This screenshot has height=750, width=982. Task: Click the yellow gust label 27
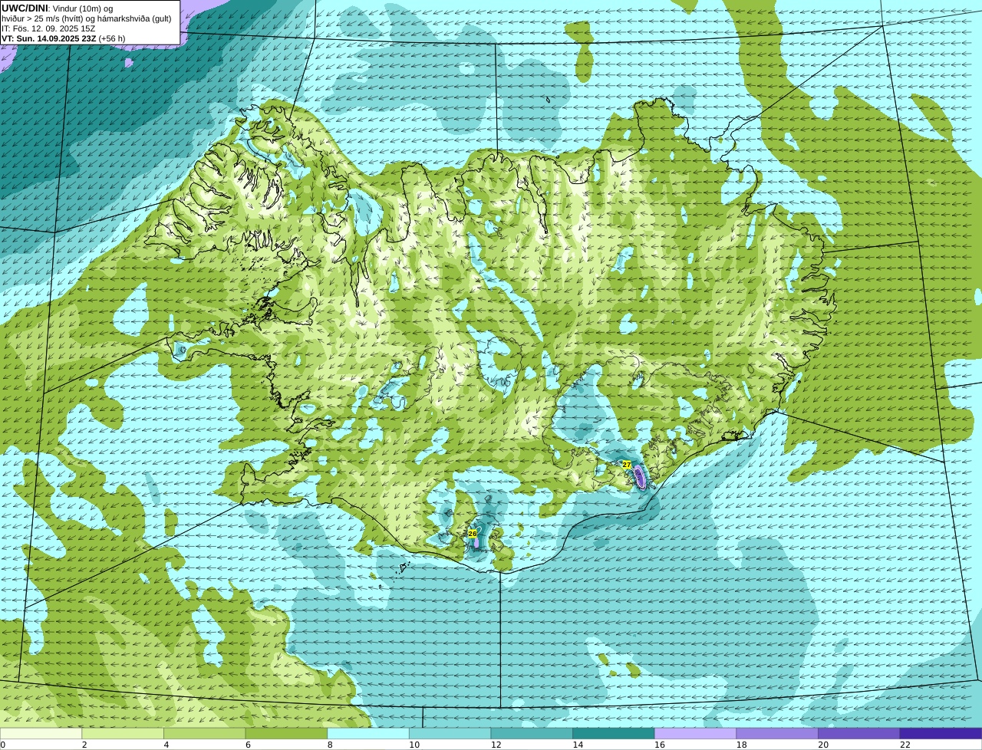pos(627,465)
